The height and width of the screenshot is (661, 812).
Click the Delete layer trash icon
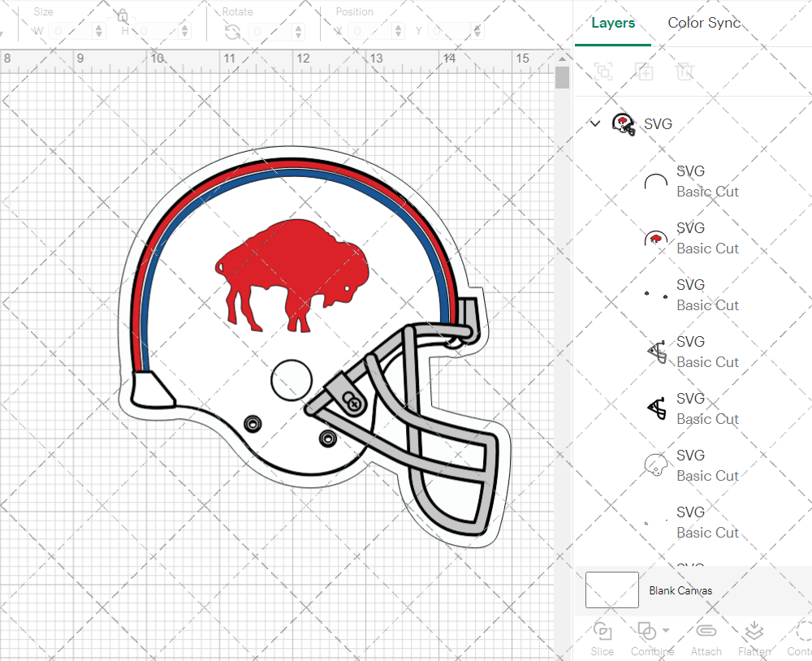point(685,71)
